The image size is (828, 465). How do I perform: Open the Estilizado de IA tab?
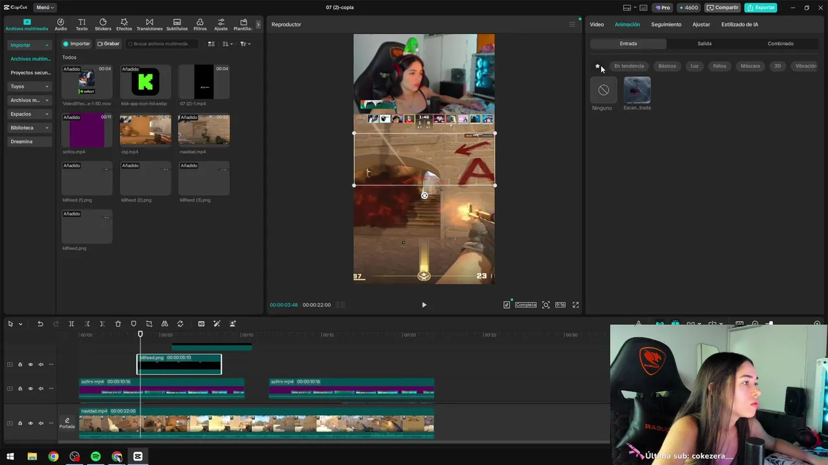pos(739,25)
